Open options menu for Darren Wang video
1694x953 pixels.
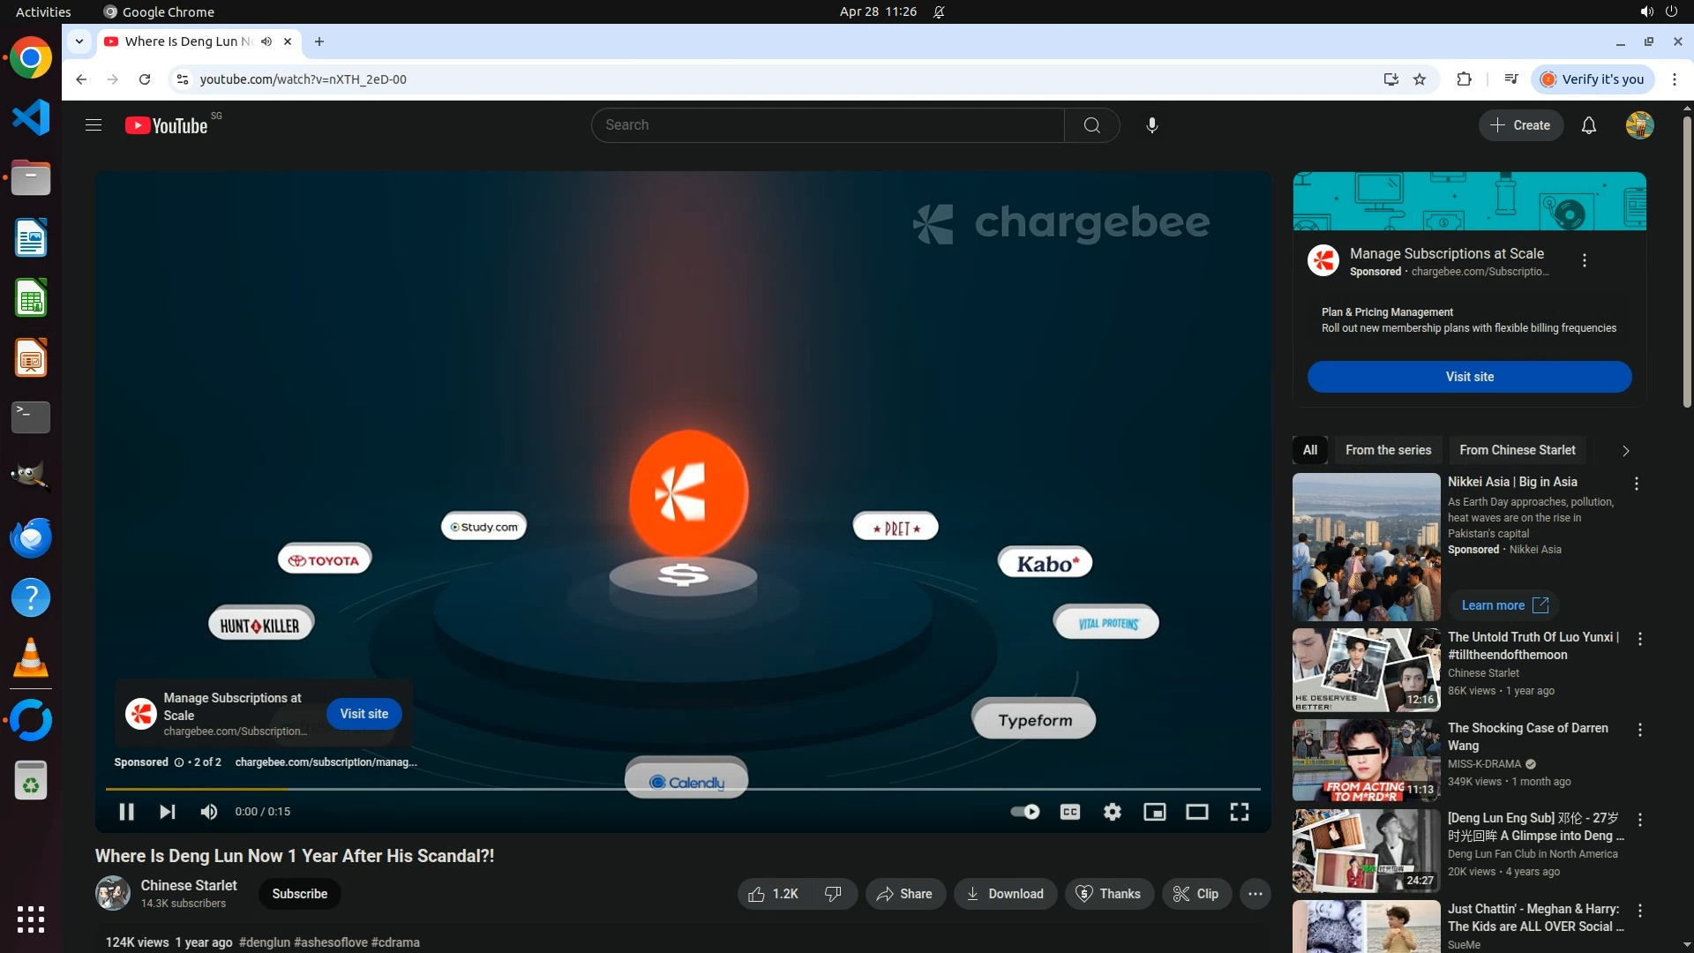(1639, 730)
